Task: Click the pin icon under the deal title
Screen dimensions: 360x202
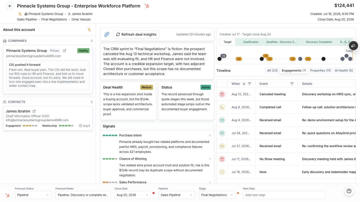Action: pos(20,14)
